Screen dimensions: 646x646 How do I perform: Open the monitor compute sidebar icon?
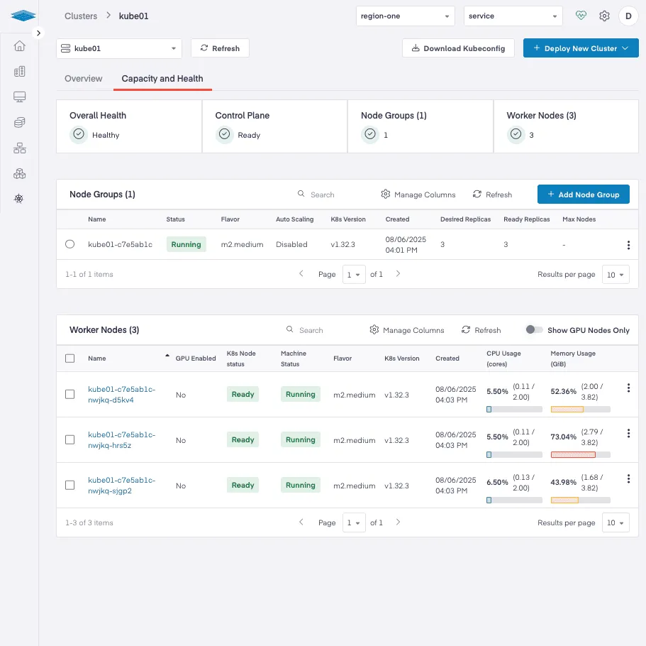pos(19,97)
